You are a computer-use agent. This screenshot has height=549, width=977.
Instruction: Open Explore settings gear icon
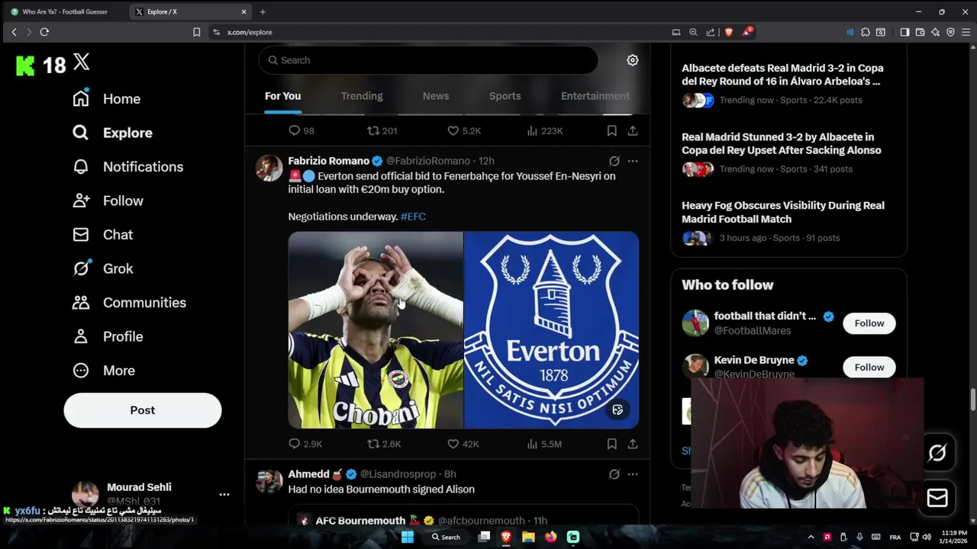633,60
